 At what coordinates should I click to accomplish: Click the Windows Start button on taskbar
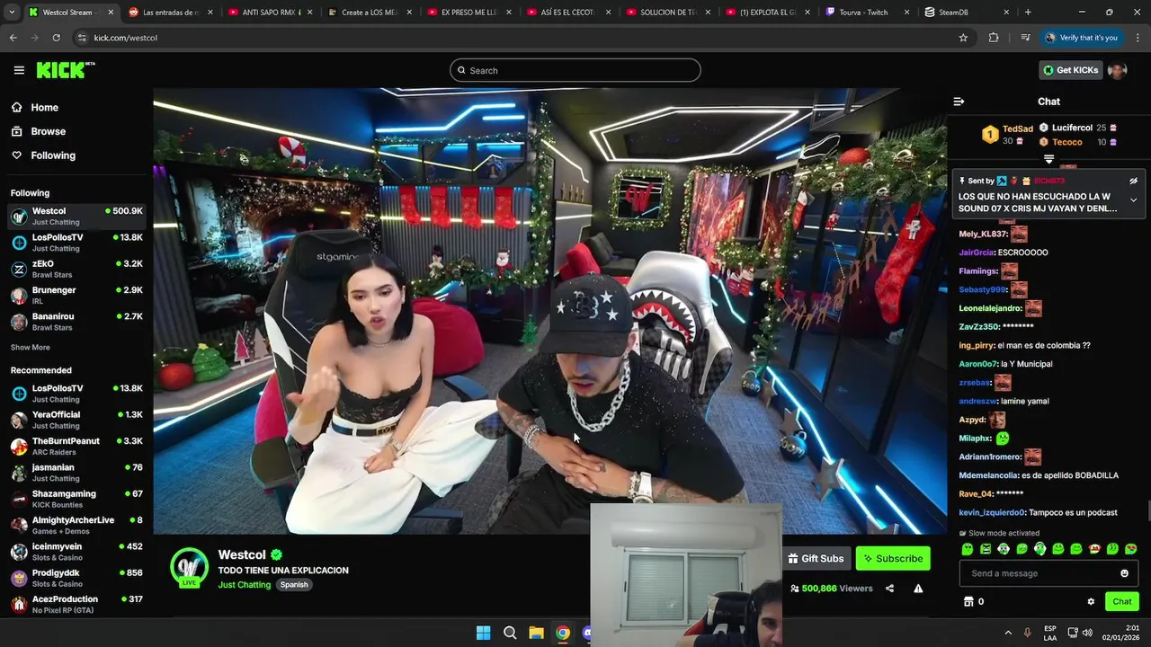tap(483, 633)
